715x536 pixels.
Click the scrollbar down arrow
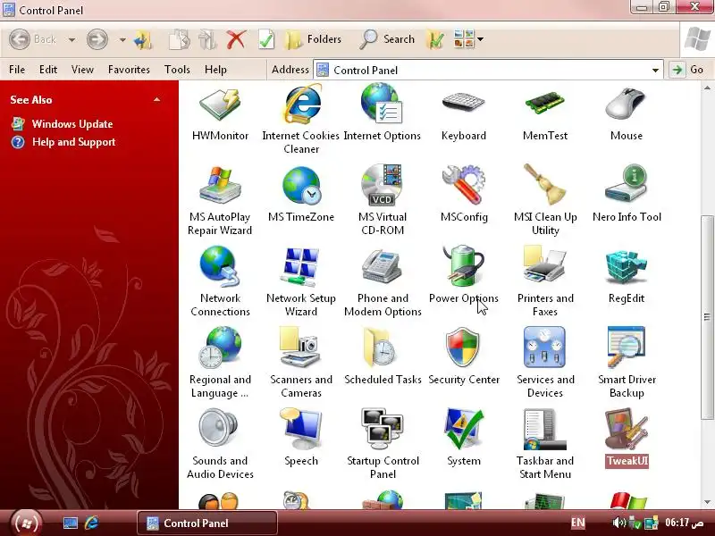(707, 502)
